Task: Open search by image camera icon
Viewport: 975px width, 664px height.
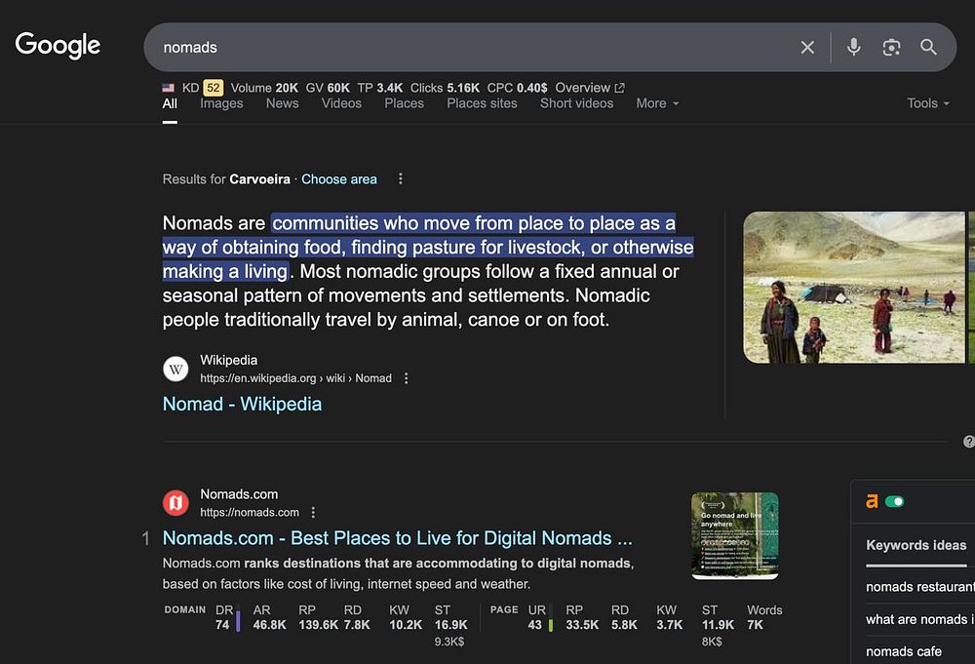Action: pyautogui.click(x=891, y=47)
